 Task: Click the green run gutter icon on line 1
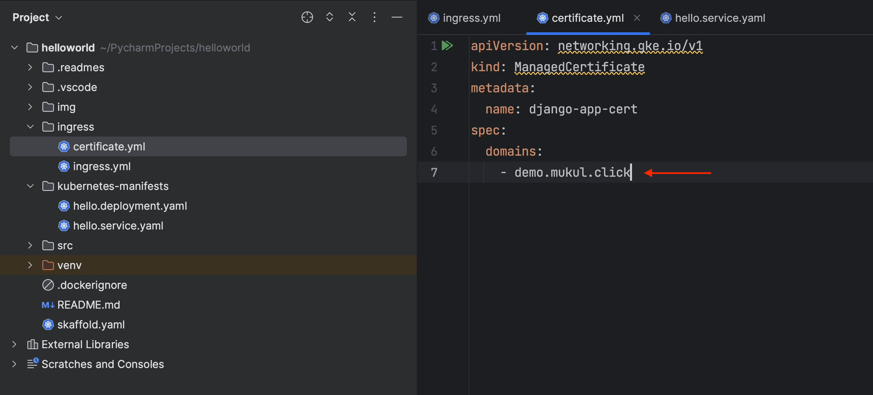coord(447,46)
